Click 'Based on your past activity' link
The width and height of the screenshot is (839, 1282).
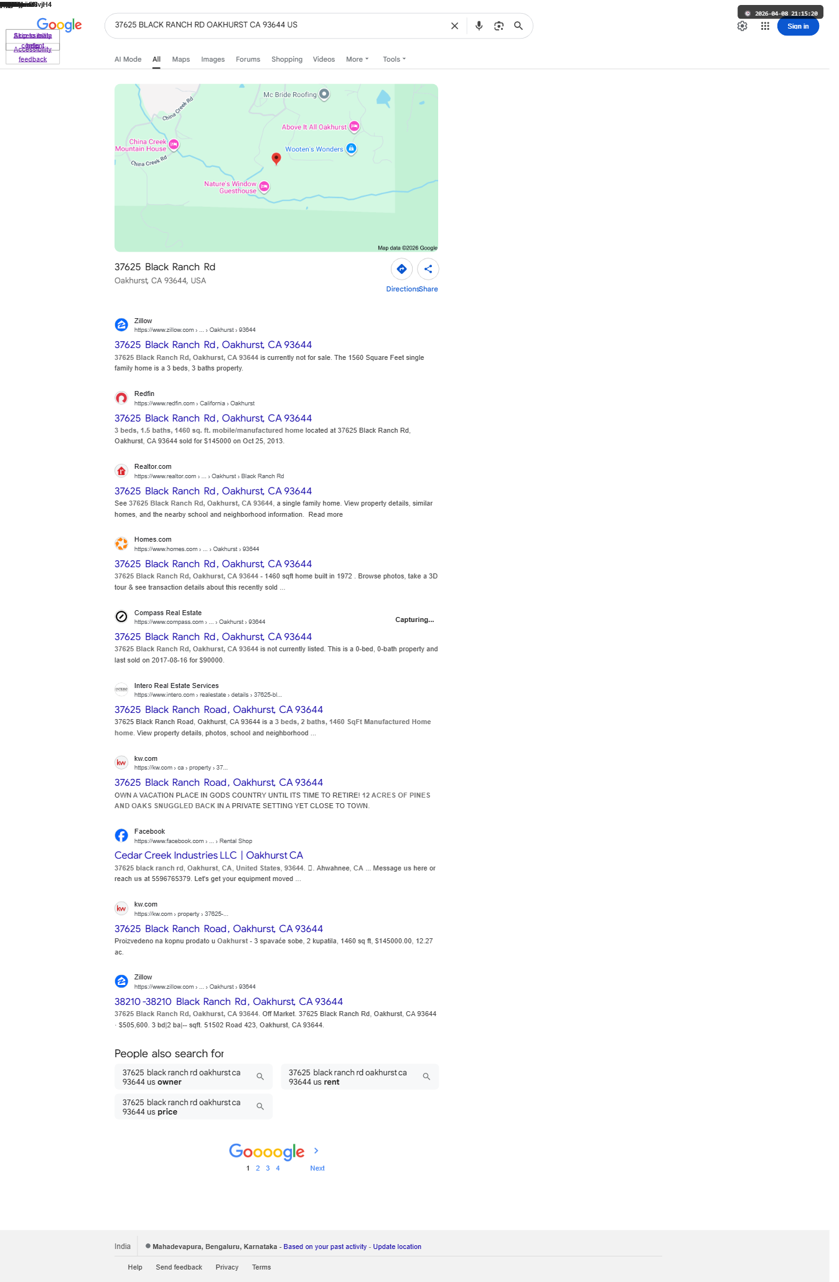point(325,1247)
